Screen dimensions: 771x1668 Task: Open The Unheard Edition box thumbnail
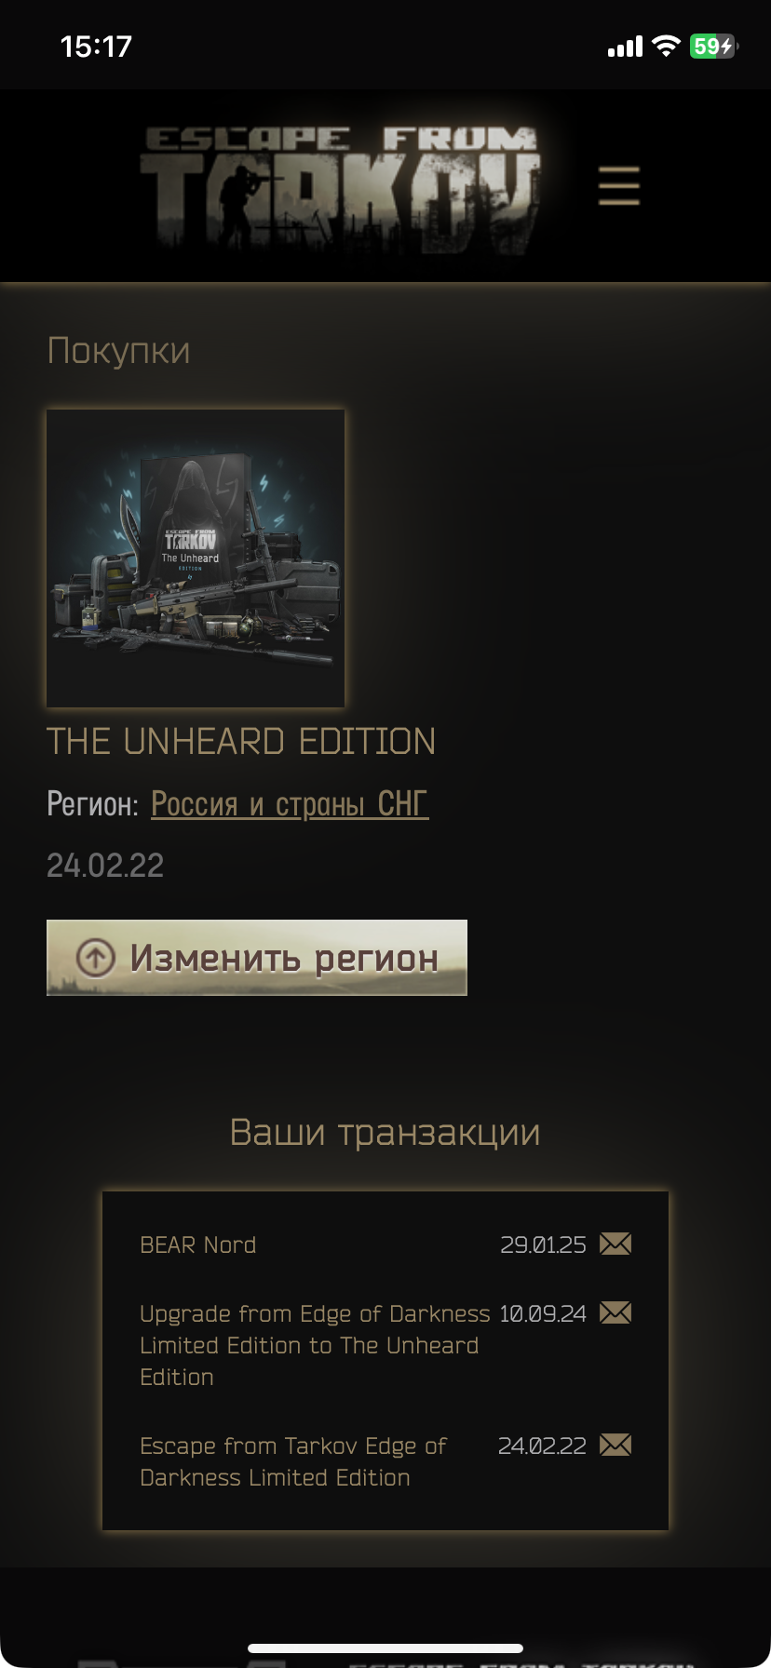pos(196,558)
